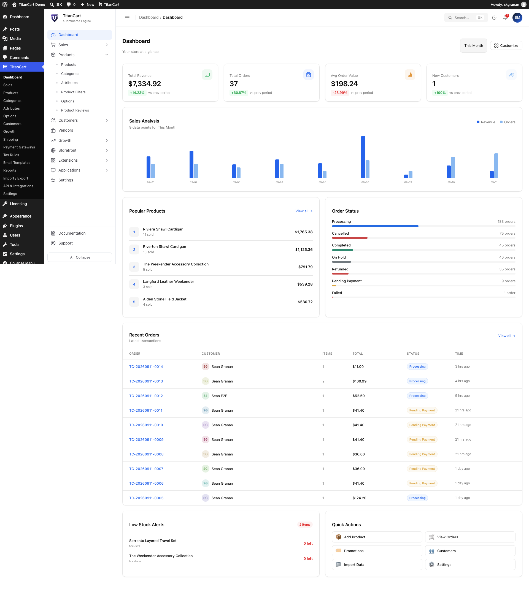Click the Riviera Shawl Cardigan product row

(221, 232)
